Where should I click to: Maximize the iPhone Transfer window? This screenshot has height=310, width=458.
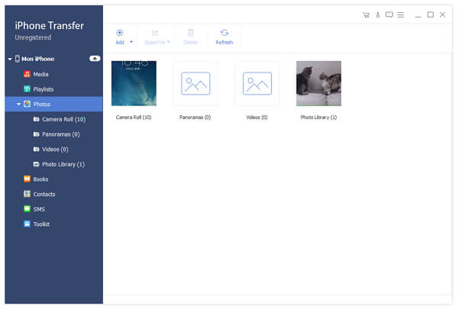click(431, 15)
